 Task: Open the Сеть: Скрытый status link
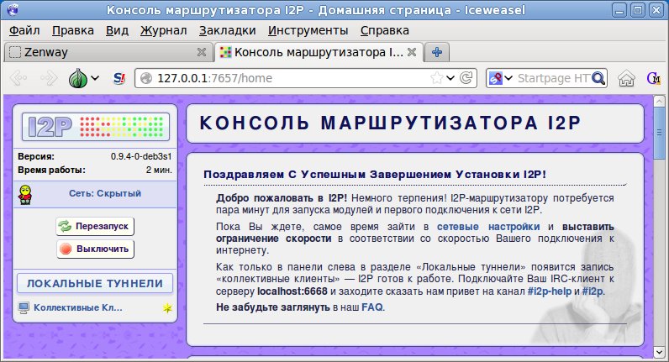[105, 193]
